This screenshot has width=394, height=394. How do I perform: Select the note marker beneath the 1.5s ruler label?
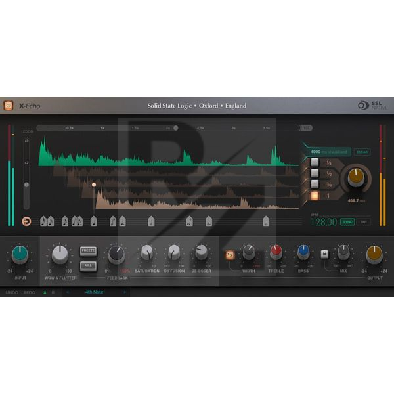coord(151,221)
